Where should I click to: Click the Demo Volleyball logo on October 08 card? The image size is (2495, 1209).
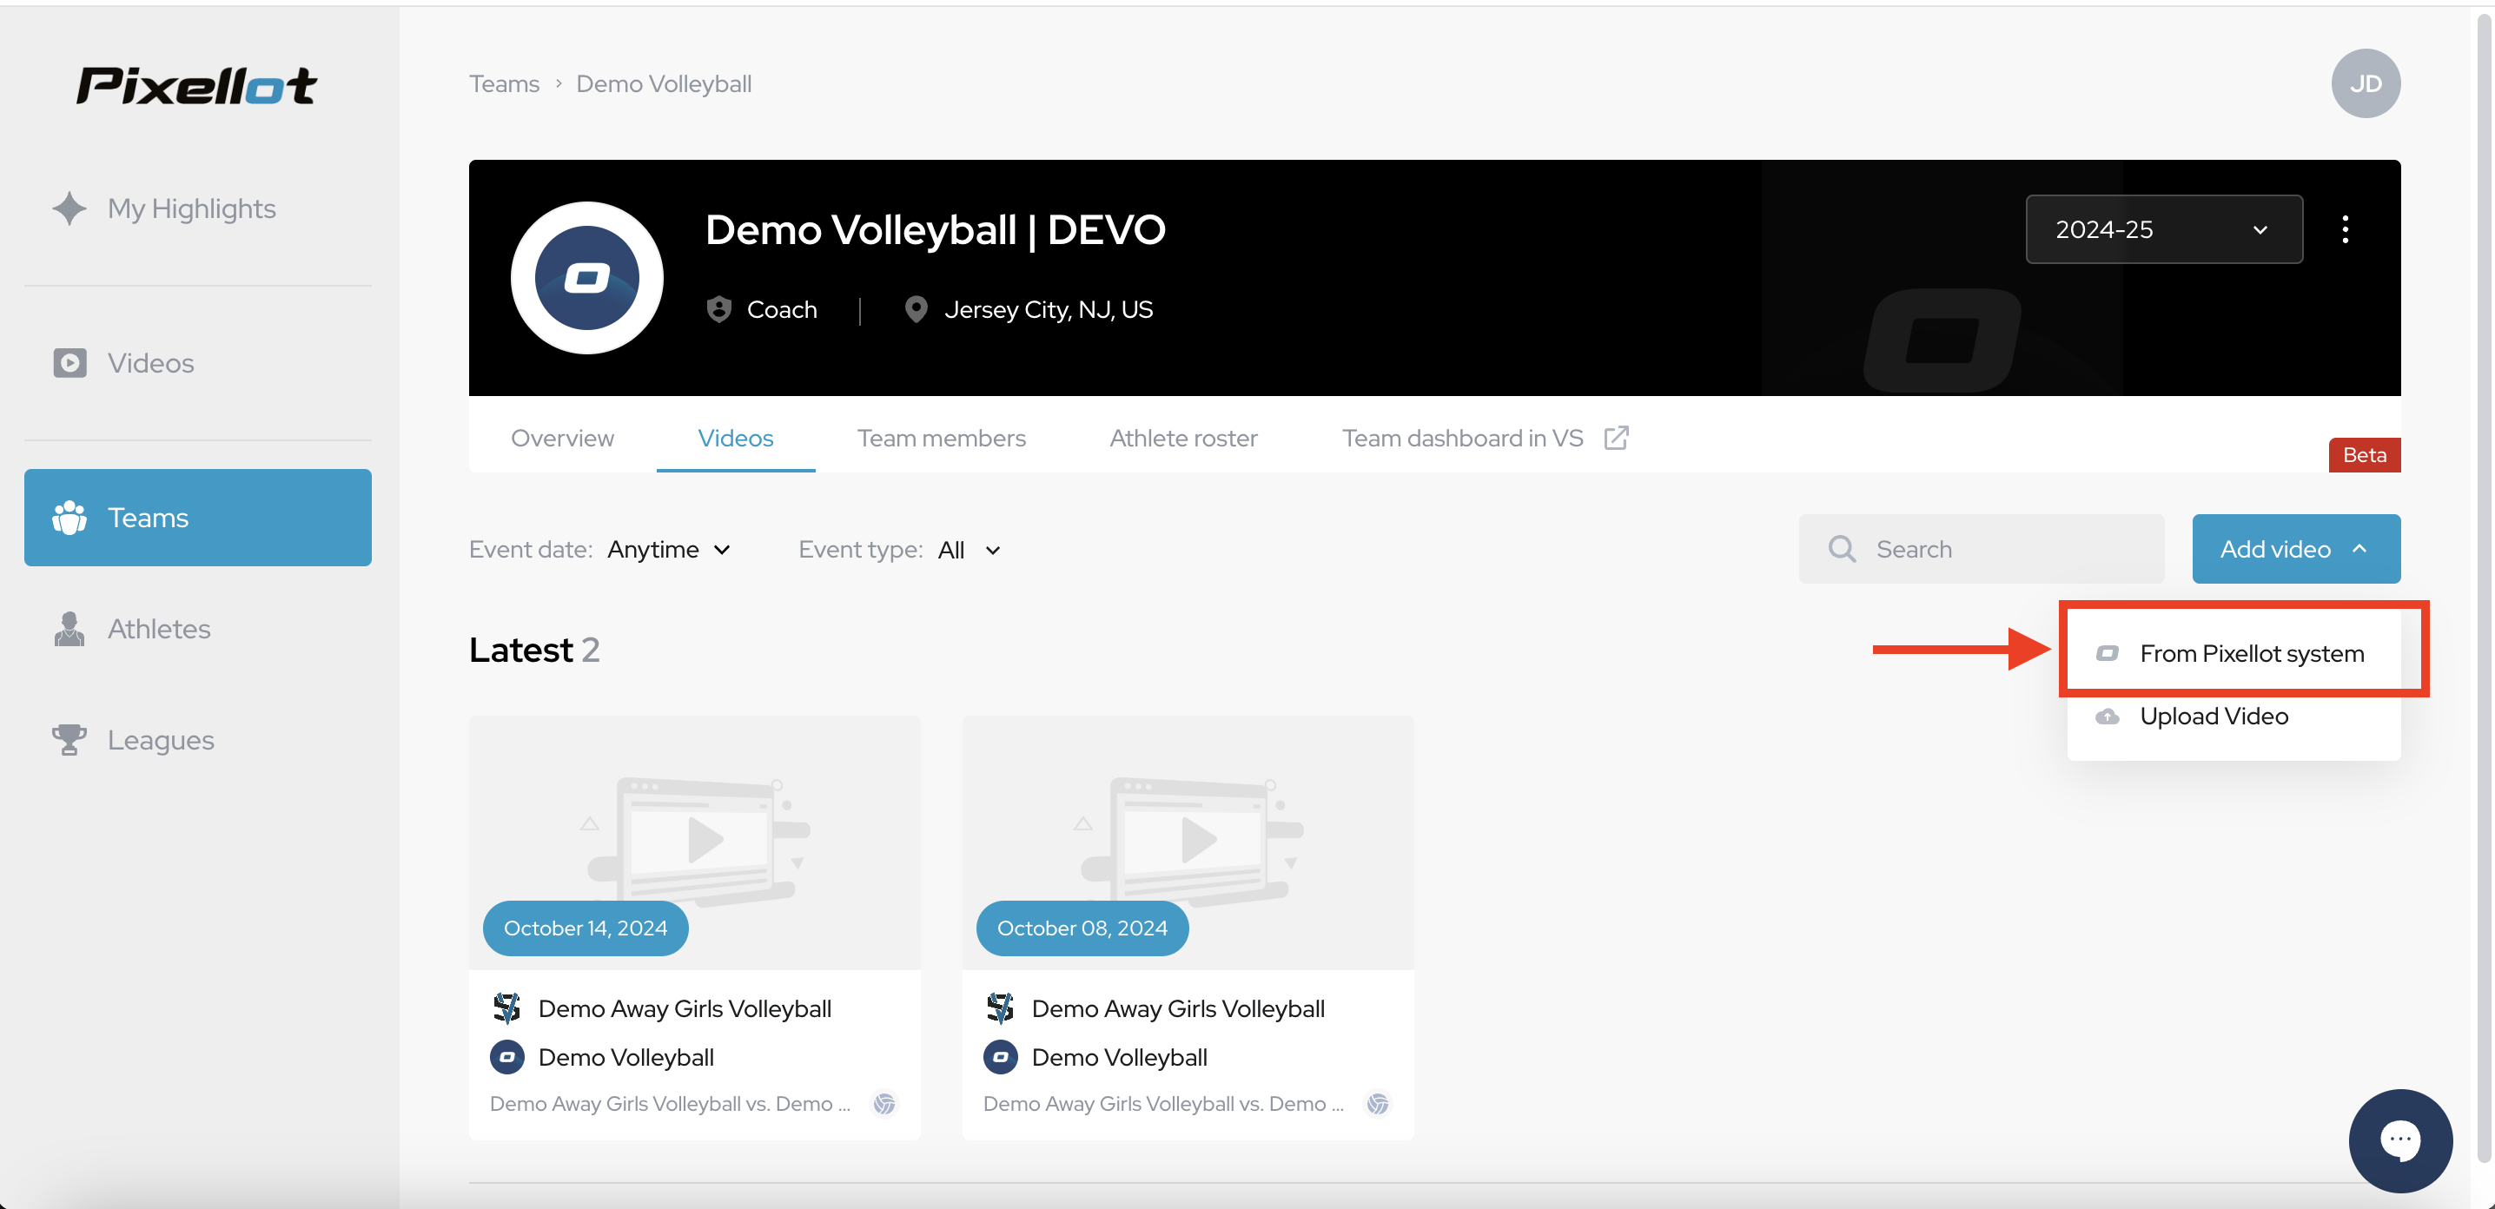(1000, 1057)
